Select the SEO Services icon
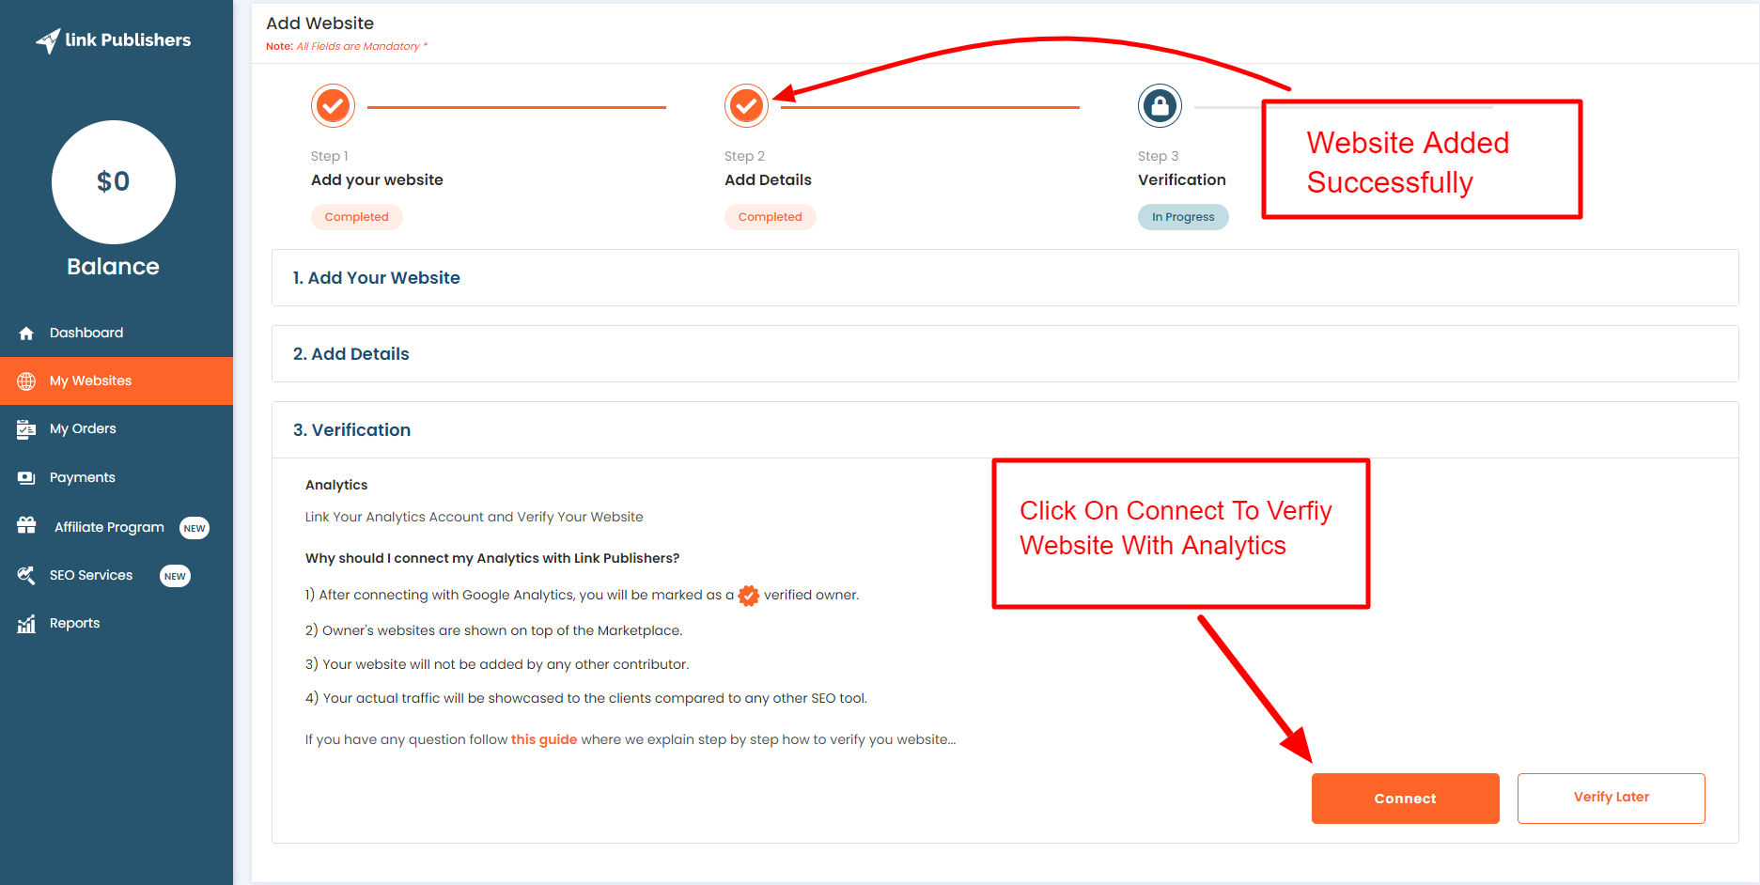Viewport: 1760px width, 885px height. 26,575
